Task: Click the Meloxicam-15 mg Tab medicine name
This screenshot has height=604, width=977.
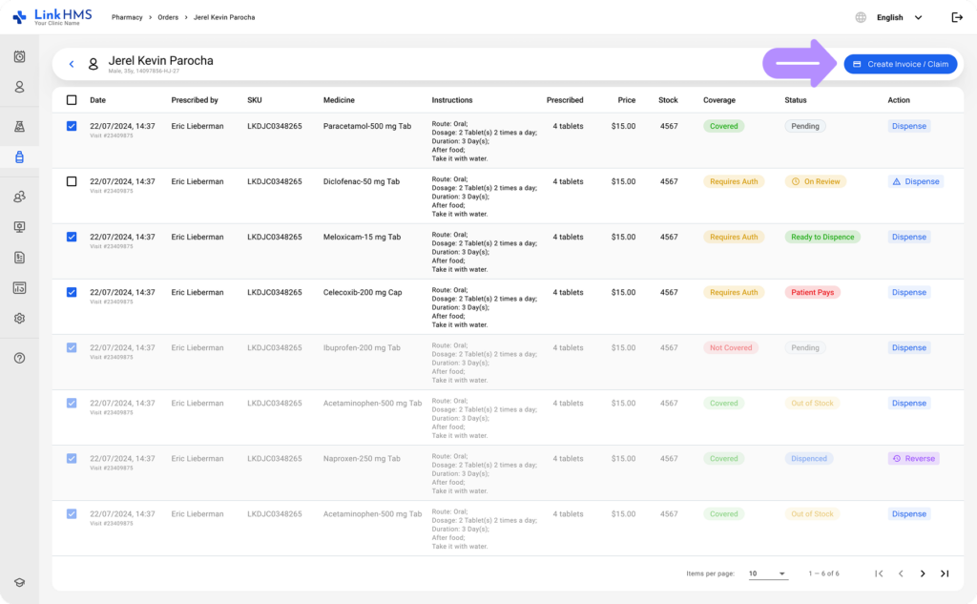Action: 362,237
